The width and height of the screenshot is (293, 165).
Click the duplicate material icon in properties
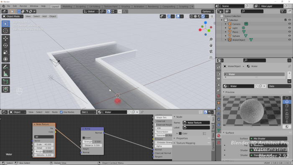pos(260,86)
